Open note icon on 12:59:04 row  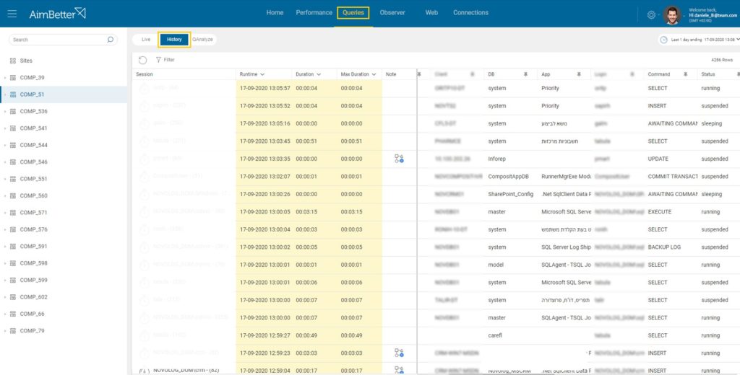click(x=399, y=370)
